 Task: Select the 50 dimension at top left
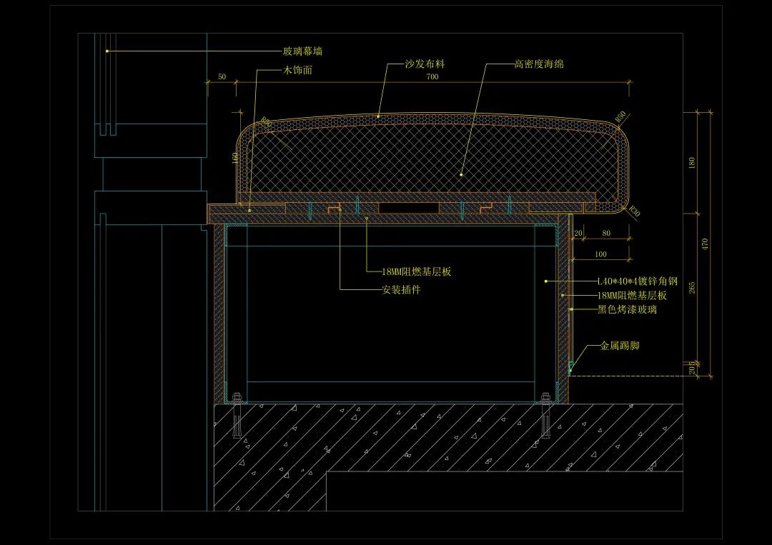coord(222,76)
